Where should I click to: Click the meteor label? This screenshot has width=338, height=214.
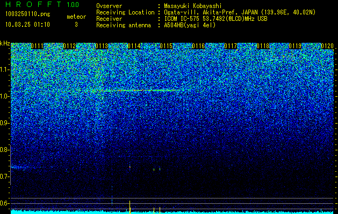pos(76,17)
